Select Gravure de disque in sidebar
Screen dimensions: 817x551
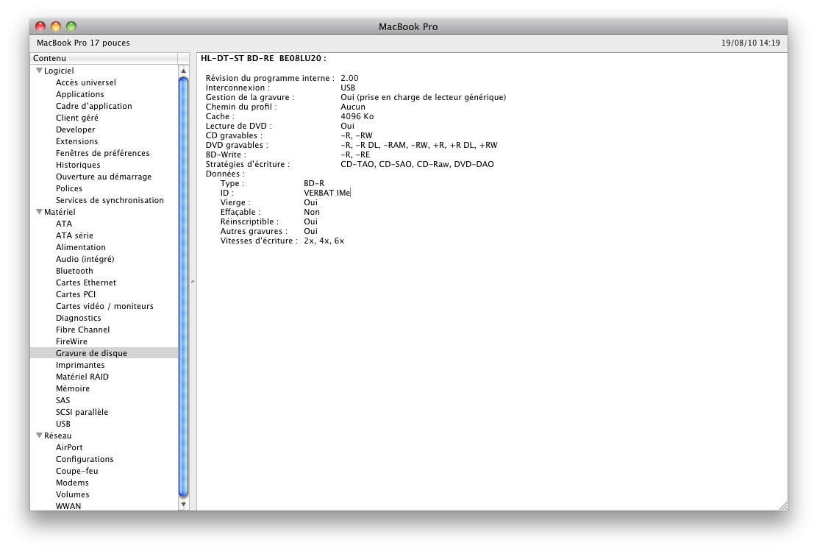click(91, 353)
